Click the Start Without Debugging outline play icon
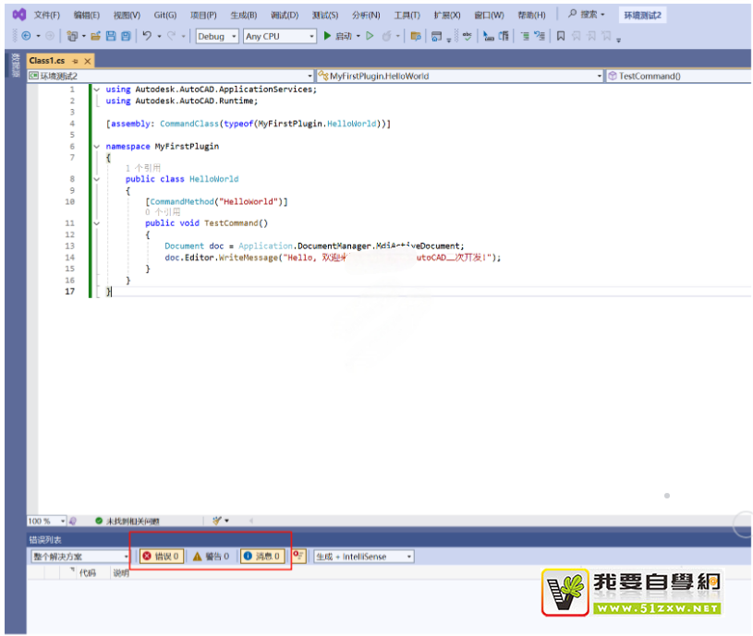Screen dimensions: 753x636 click(x=370, y=36)
